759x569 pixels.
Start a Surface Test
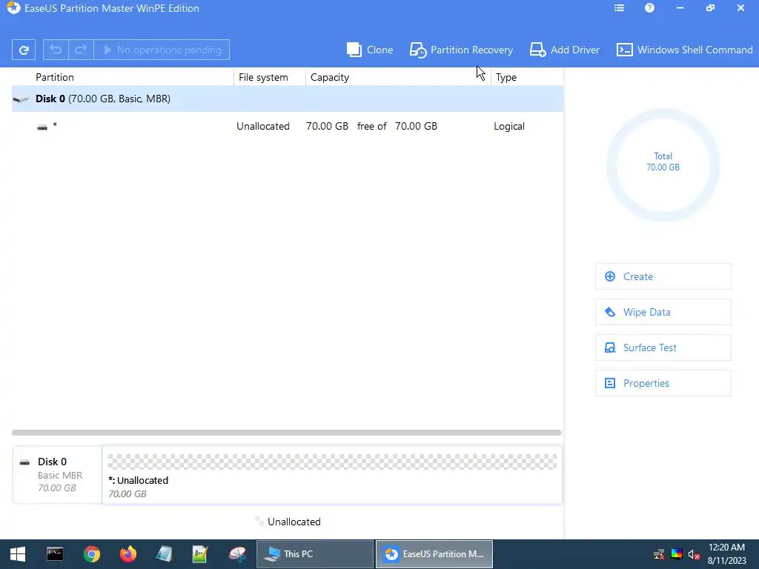coord(663,347)
